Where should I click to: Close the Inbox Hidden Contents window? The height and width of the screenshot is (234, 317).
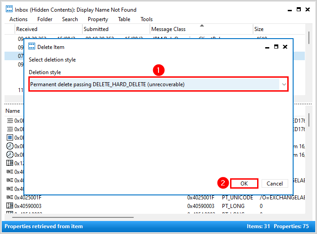[308, 9]
